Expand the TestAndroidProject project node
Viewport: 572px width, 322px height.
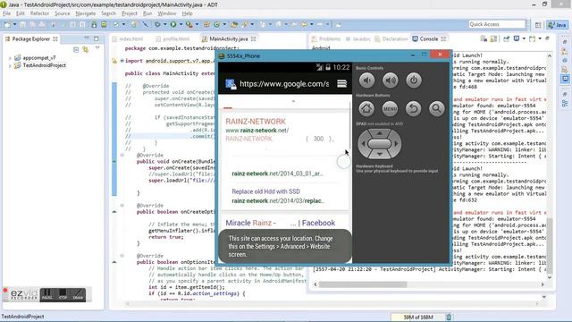click(10, 65)
